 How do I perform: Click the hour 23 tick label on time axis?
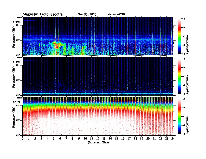click(x=167, y=138)
